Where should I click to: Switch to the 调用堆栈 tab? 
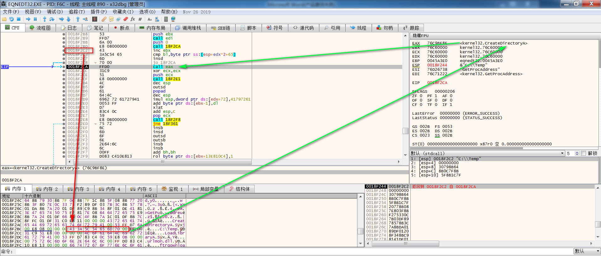[x=188, y=28]
